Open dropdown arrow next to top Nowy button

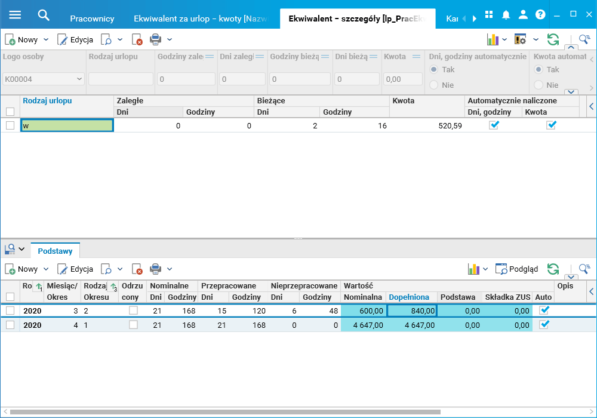point(45,40)
